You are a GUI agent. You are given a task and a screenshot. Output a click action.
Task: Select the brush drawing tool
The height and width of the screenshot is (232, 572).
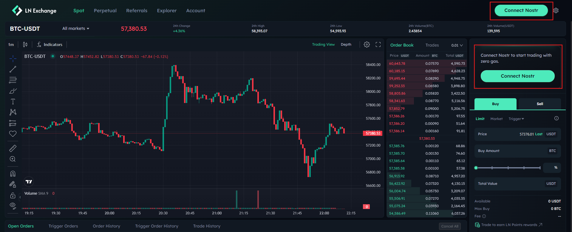[13, 91]
